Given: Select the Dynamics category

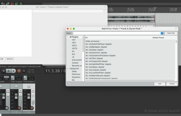Looking at the screenshot, I should [76, 77].
